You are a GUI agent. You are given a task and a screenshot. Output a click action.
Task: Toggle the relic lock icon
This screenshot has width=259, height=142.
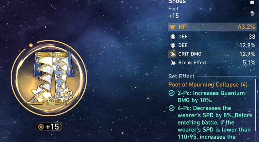pyautogui.click(x=252, y=2)
